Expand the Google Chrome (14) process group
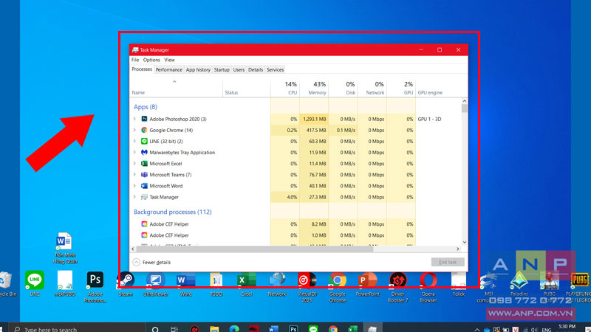This screenshot has width=591, height=332. pyautogui.click(x=134, y=131)
